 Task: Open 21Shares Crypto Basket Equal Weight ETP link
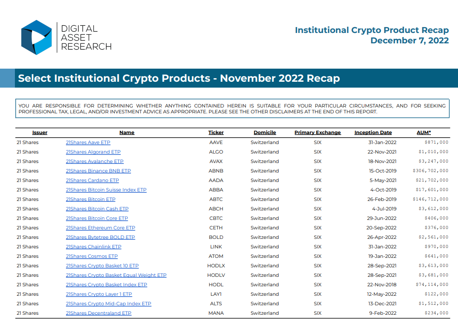(x=116, y=275)
